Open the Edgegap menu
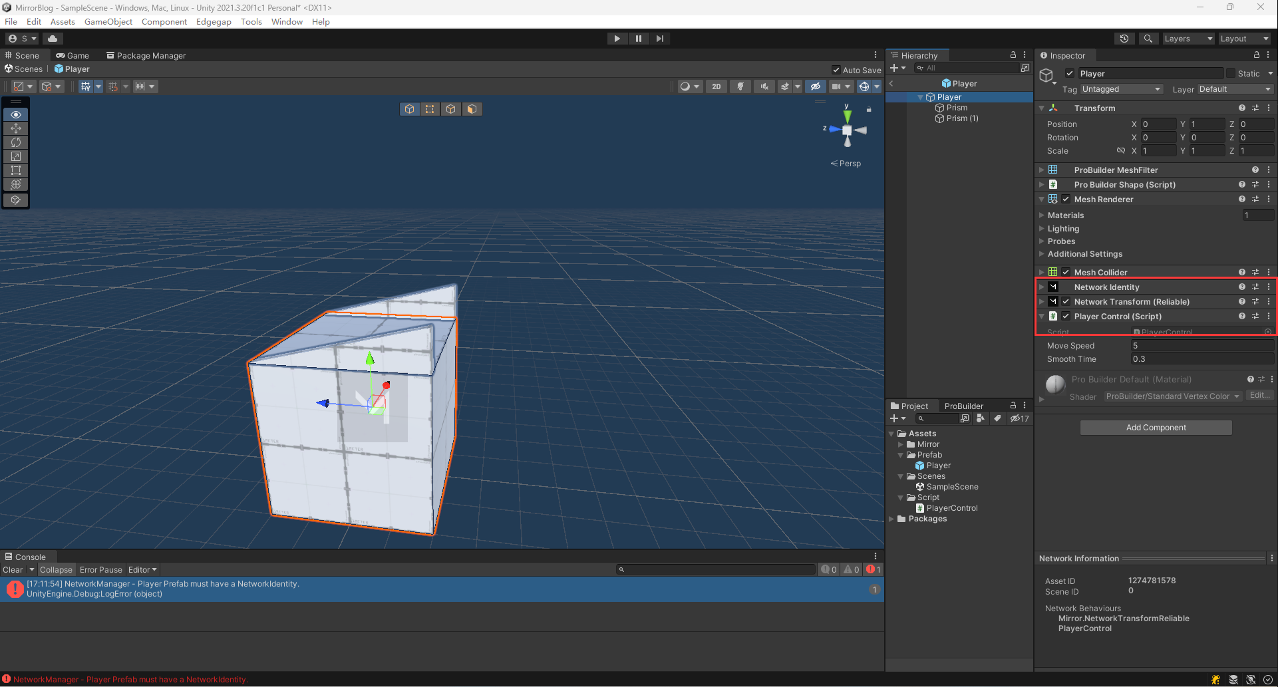Screen dimensions: 1278x687 click(x=214, y=22)
